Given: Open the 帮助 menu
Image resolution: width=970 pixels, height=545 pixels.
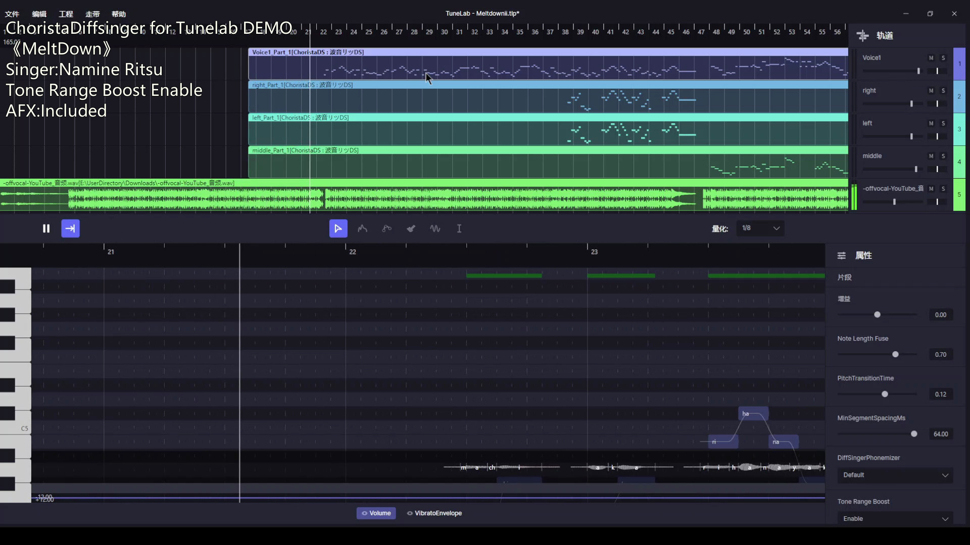Looking at the screenshot, I should click(x=119, y=14).
